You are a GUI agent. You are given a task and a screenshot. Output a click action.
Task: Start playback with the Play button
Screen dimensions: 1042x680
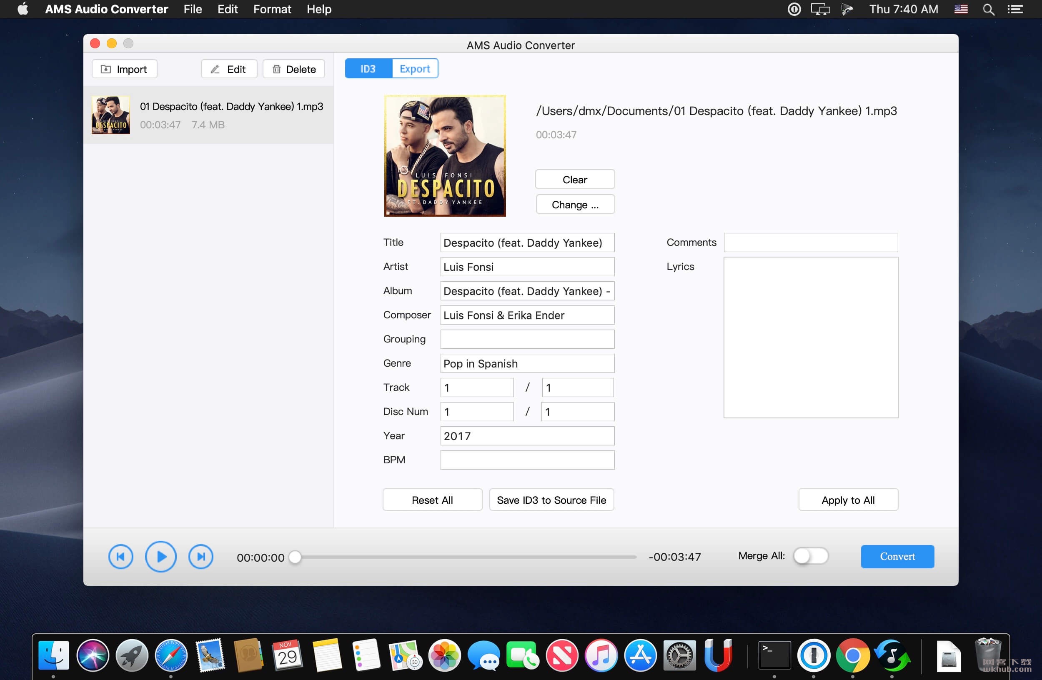(161, 557)
